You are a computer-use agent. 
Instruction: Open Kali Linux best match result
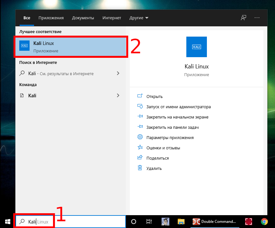click(71, 47)
